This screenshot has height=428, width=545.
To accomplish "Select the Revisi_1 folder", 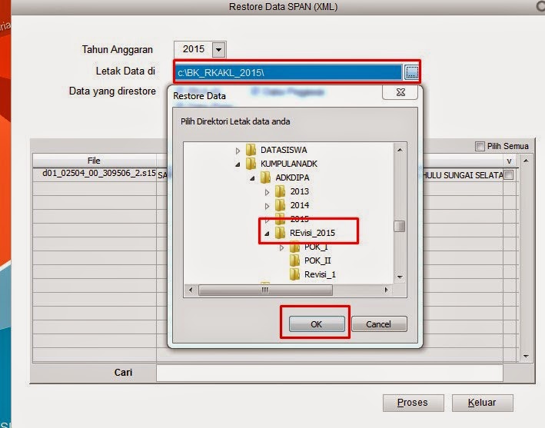I will [x=320, y=274].
